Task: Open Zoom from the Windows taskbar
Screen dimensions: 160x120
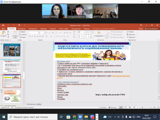Action: [80, 117]
